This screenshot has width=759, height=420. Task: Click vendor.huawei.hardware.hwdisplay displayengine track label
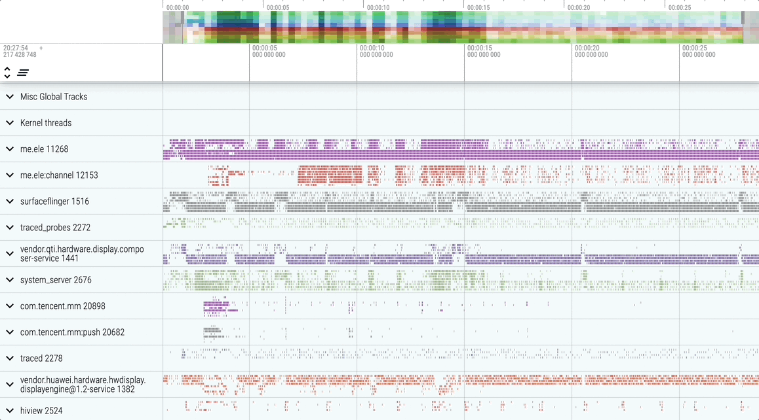click(83, 385)
